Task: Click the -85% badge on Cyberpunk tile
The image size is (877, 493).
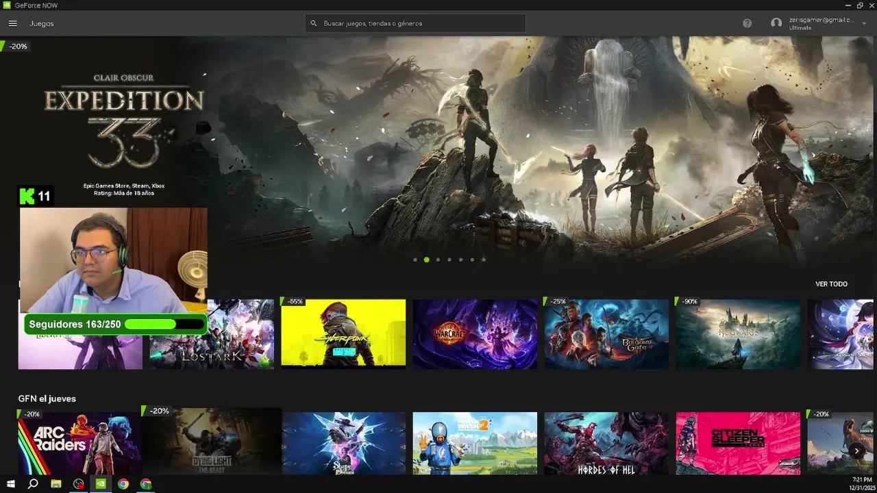Action: point(294,301)
